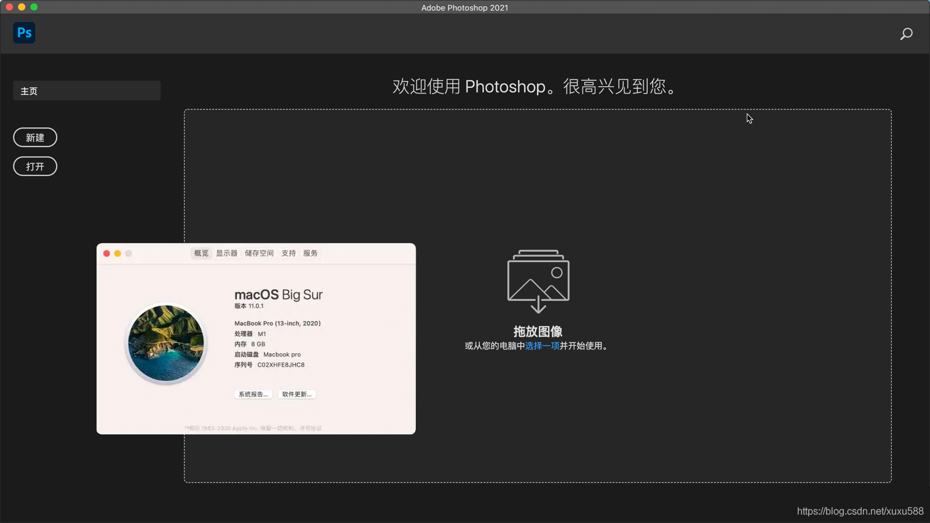Click the 内存 8 GB line
930x523 pixels.
coord(250,344)
